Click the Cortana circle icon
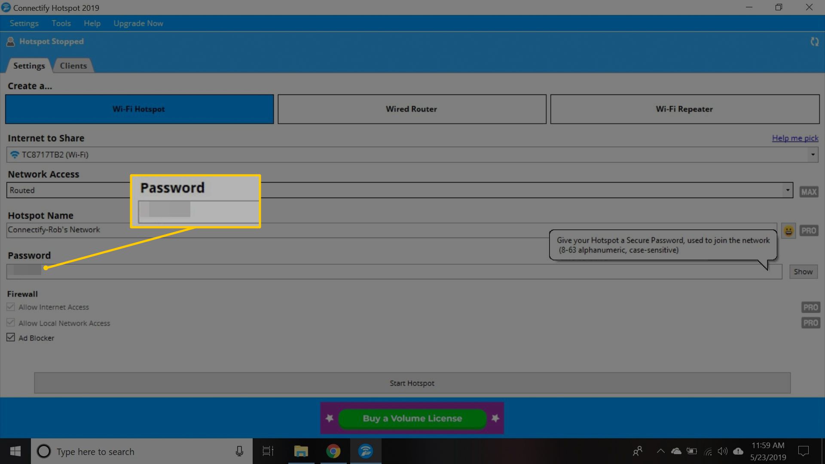This screenshot has width=825, height=464. point(43,451)
